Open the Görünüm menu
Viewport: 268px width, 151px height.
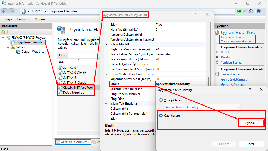tap(23, 19)
